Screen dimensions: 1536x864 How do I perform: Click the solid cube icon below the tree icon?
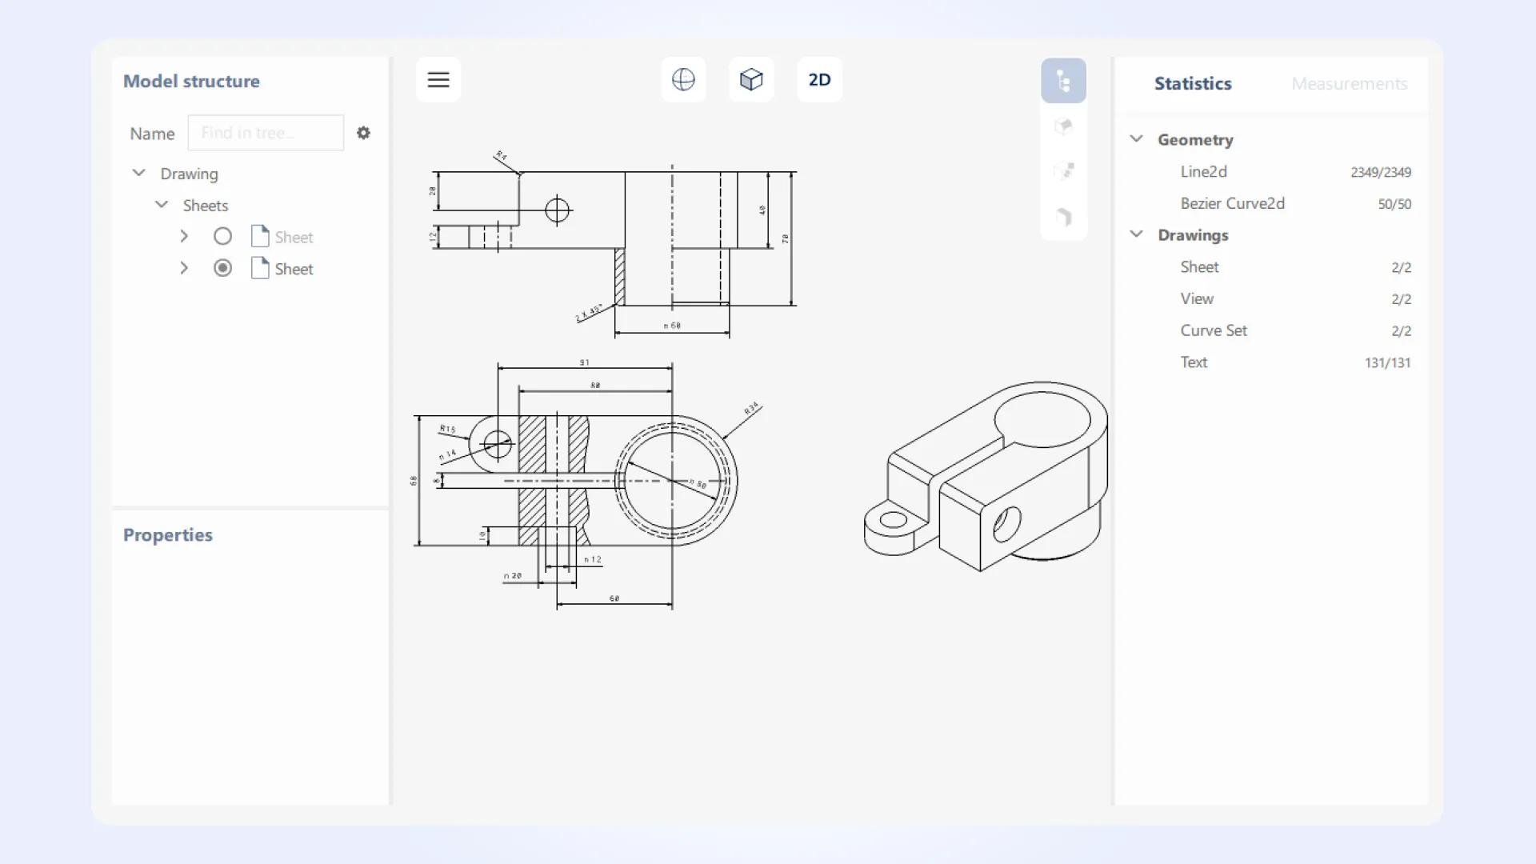1064,126
